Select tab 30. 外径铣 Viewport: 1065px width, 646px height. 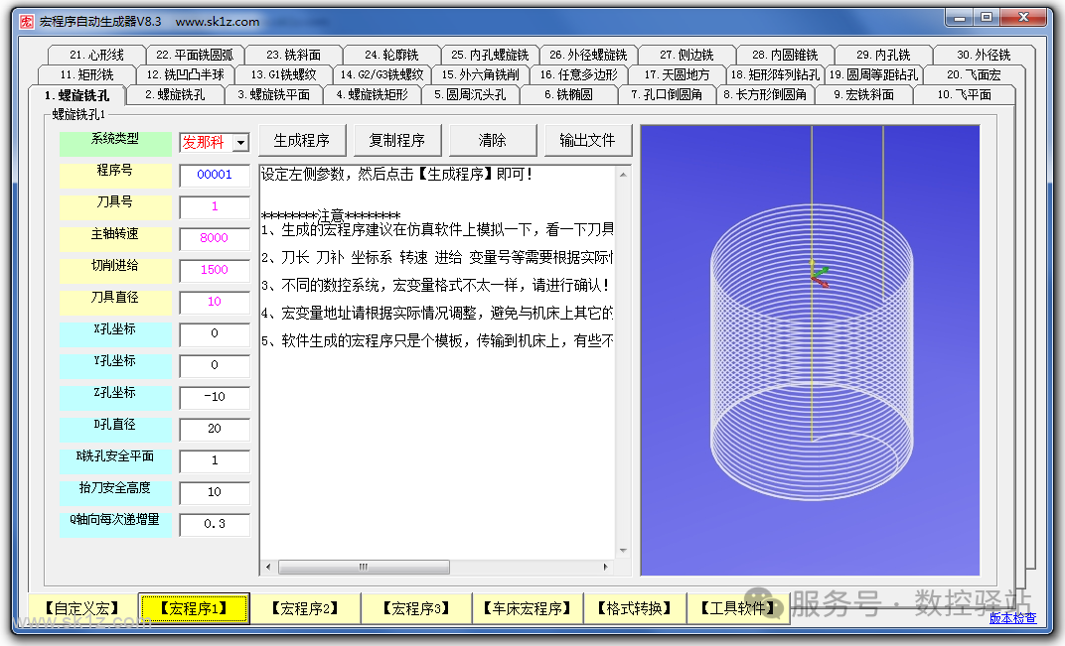tap(985, 55)
